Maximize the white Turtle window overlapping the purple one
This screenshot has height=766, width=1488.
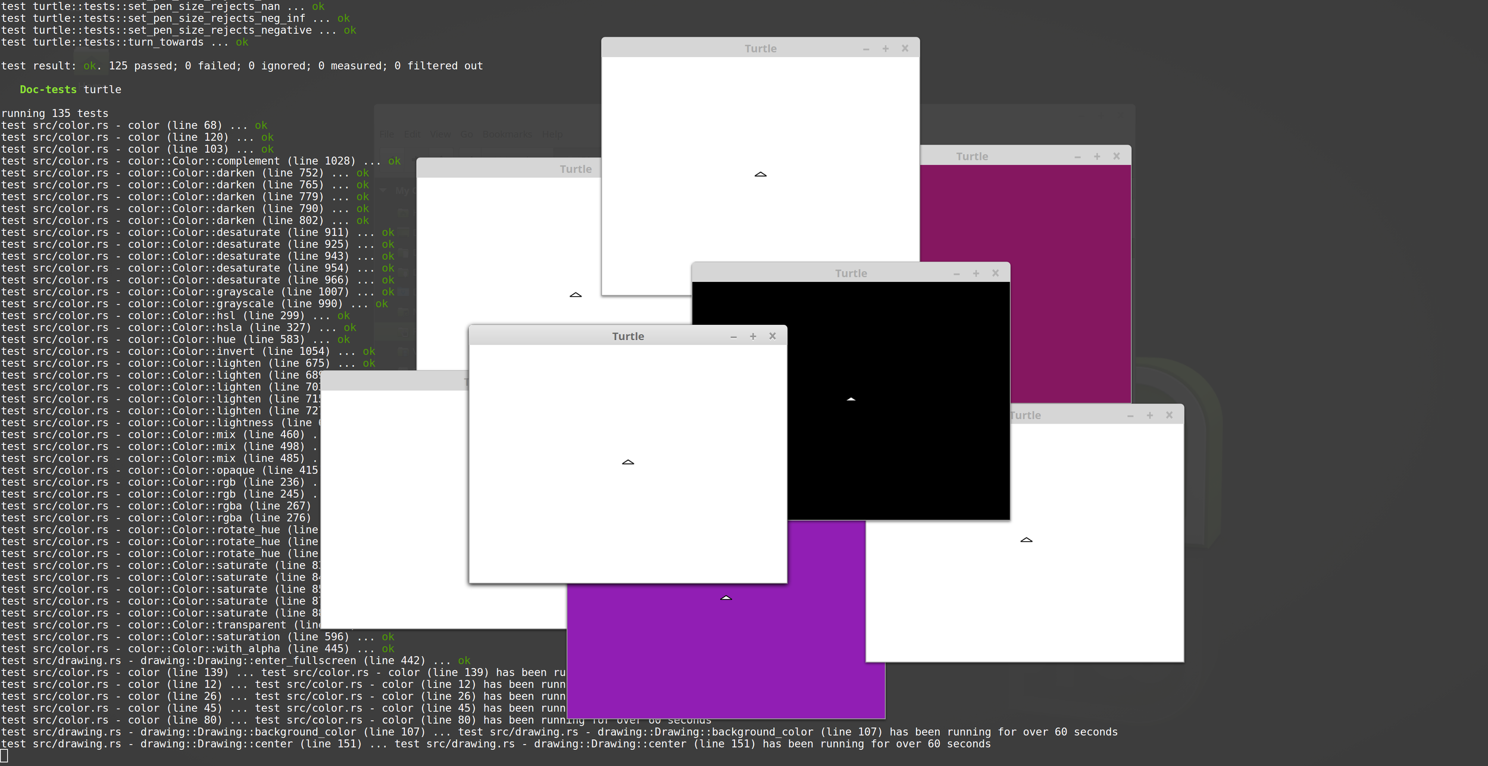752,336
